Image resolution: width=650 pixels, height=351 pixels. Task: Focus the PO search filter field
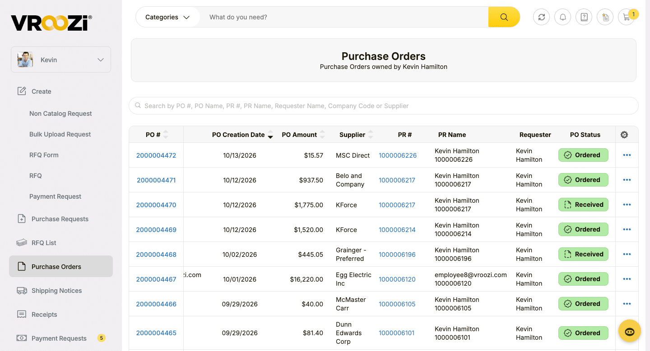(384, 106)
